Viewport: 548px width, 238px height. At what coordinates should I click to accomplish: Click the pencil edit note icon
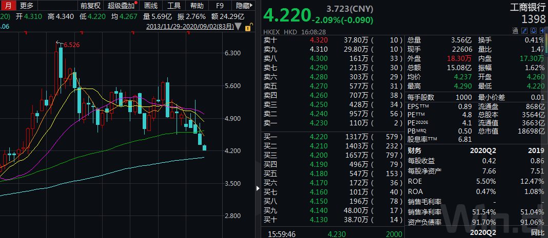tap(524, 31)
